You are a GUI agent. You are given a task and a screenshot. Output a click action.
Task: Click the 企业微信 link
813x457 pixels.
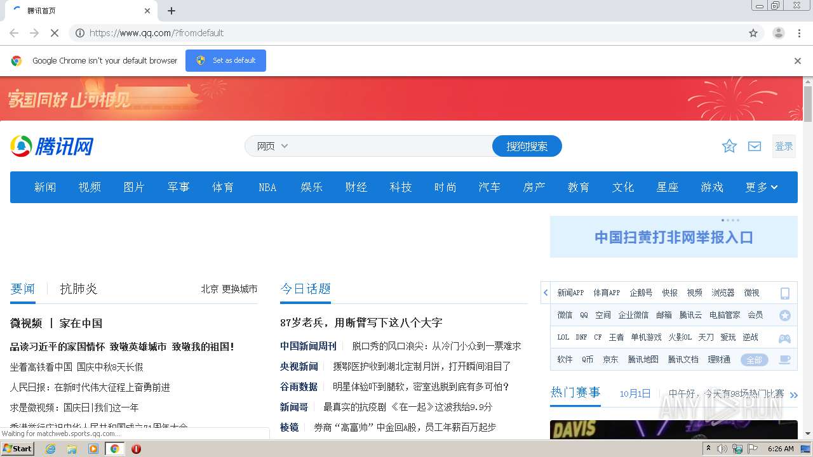pos(633,315)
